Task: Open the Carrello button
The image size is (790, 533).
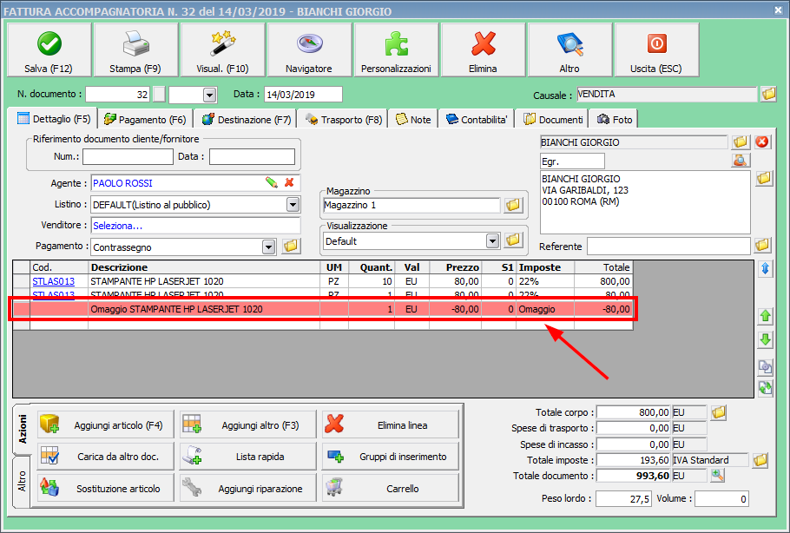Action: tap(391, 488)
